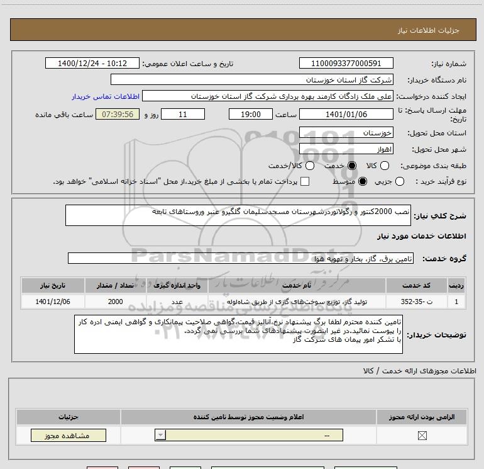Click the unit cell عدد

[177, 302]
